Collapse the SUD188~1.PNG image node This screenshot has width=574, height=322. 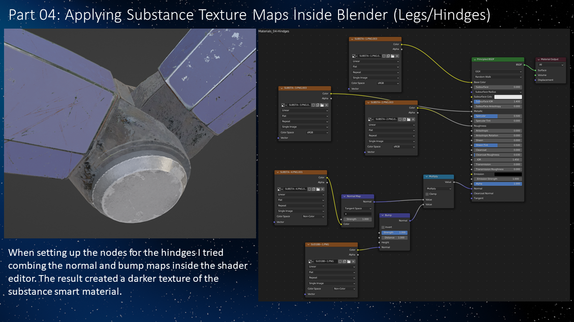coord(309,245)
